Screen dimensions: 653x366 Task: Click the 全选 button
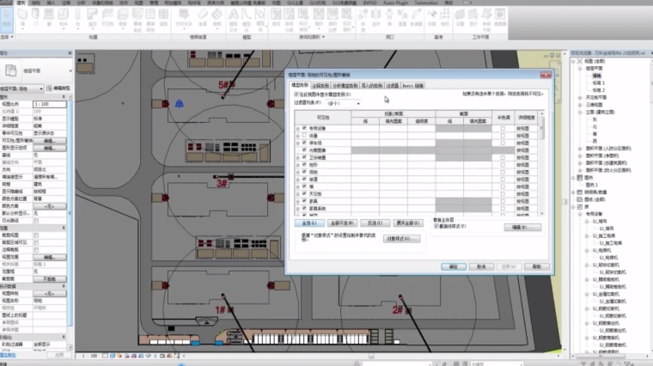pyautogui.click(x=308, y=223)
